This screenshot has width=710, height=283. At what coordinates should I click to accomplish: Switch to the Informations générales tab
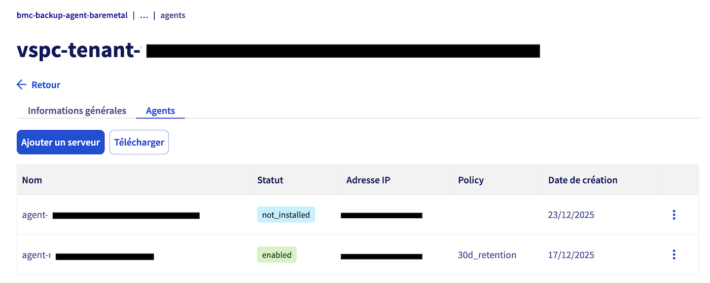pyautogui.click(x=77, y=110)
